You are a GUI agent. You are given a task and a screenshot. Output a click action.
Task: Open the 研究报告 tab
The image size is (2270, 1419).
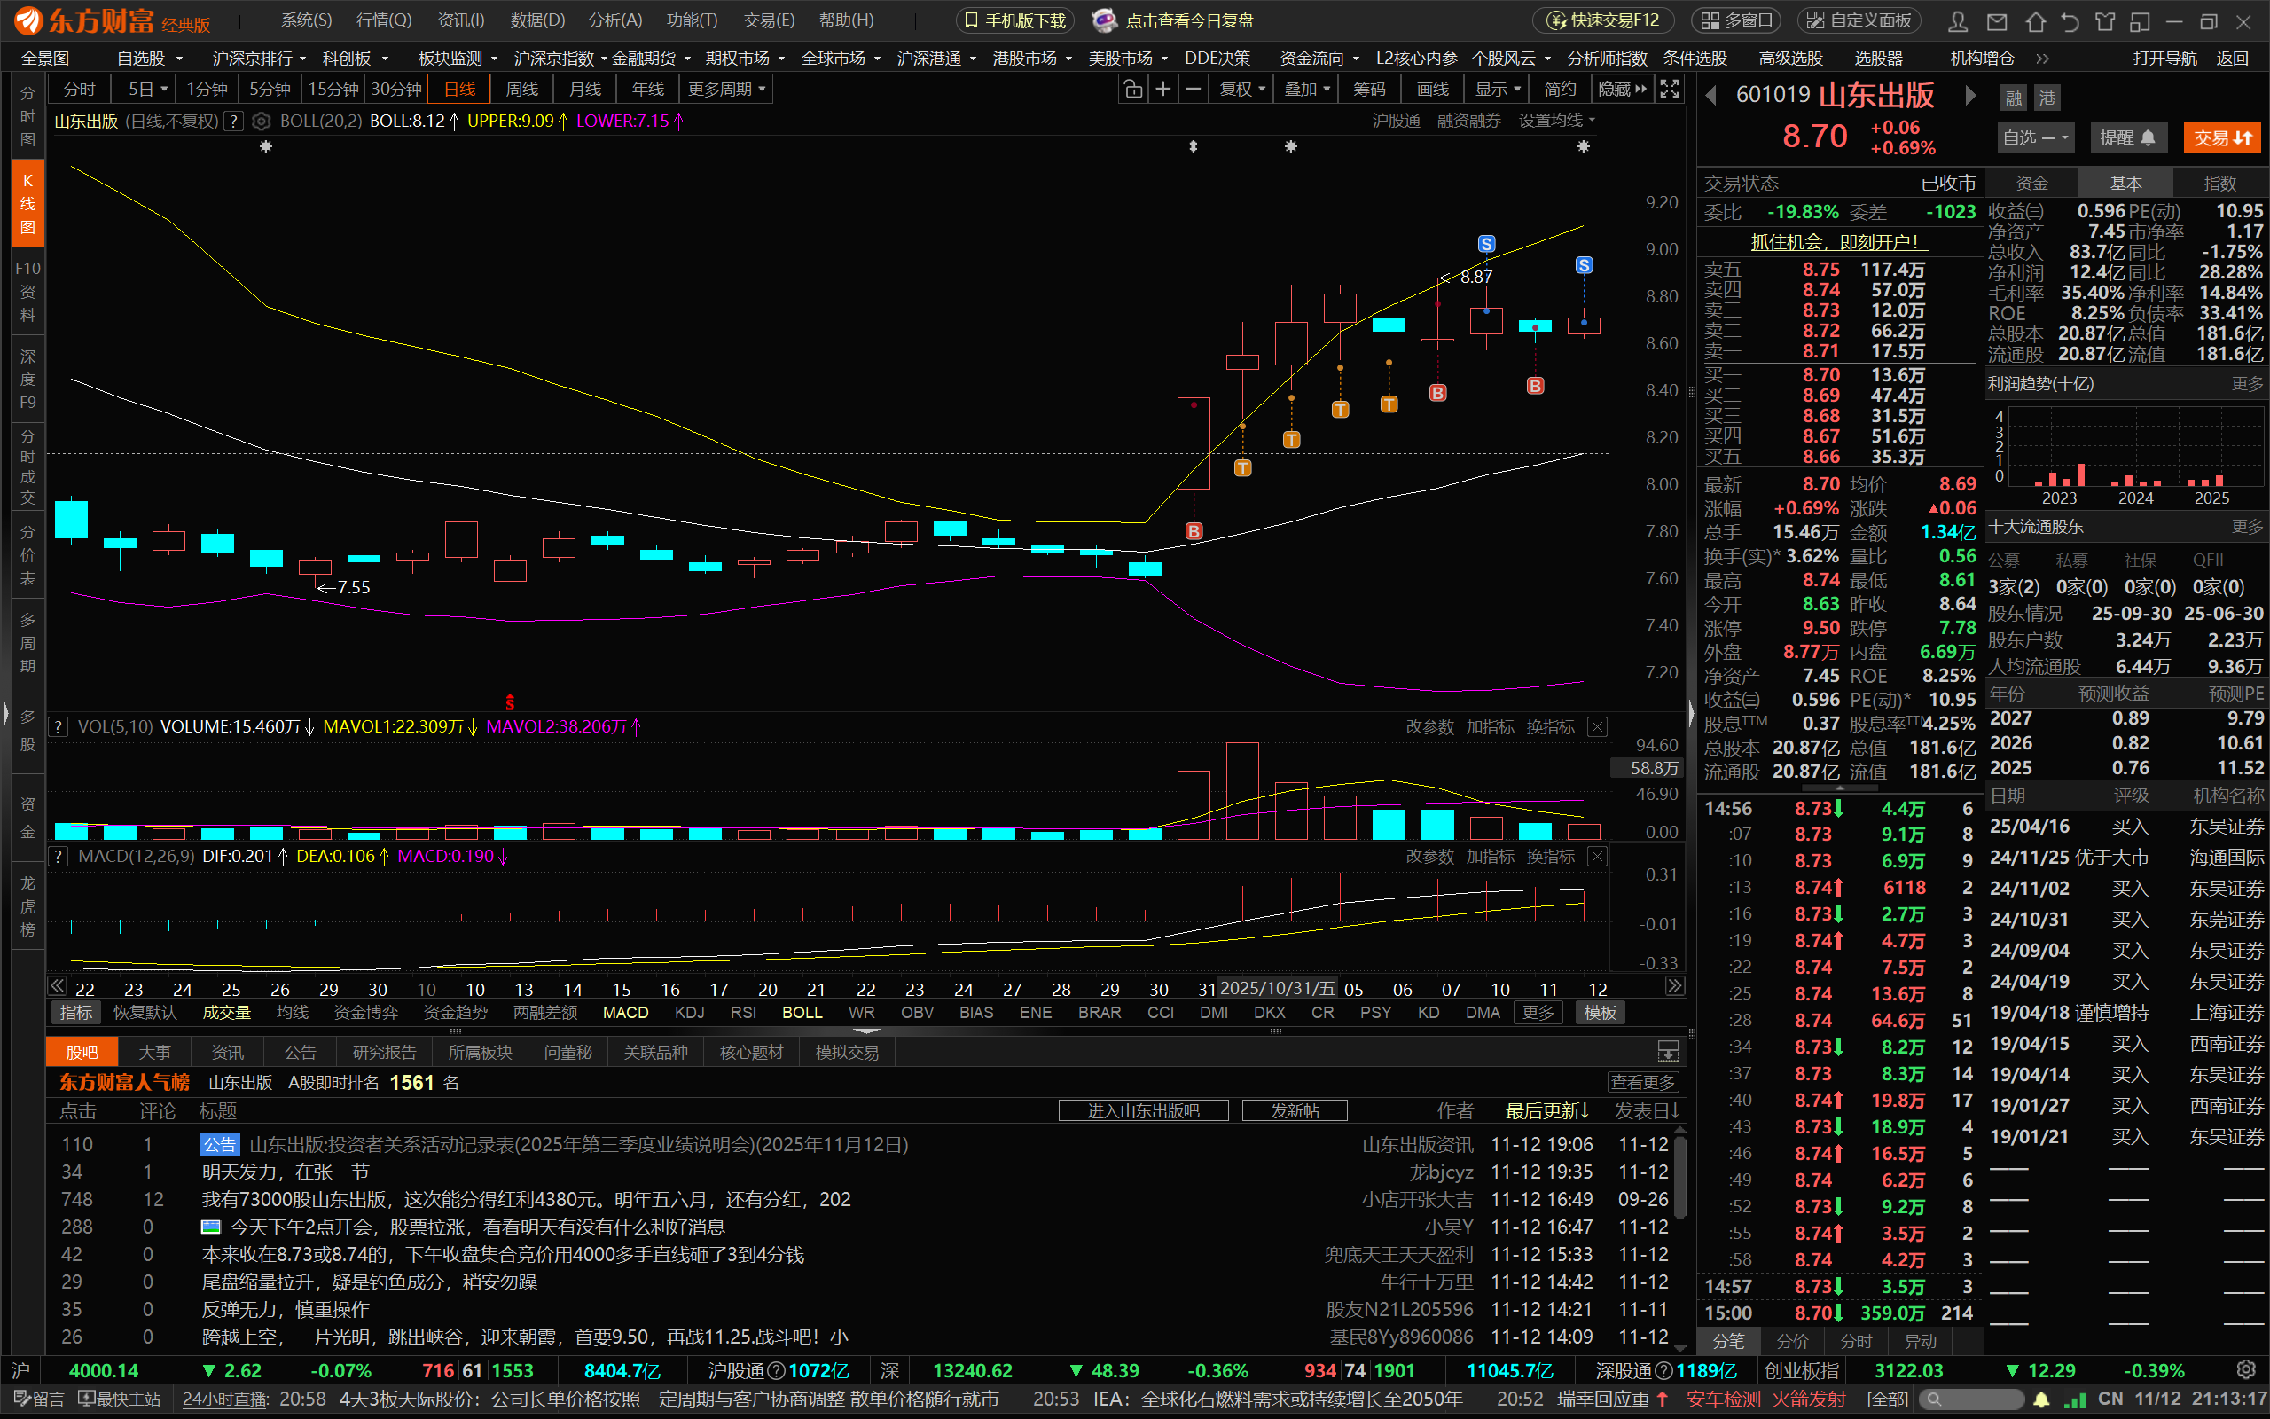point(385,1052)
